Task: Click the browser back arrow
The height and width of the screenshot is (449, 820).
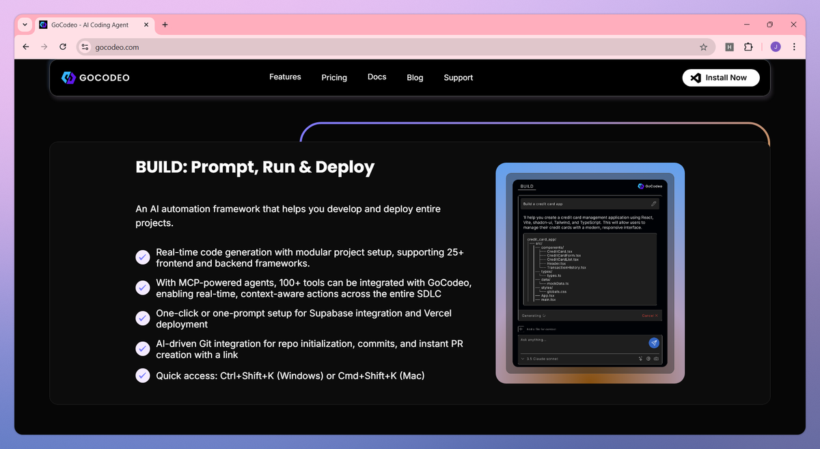Action: tap(26, 47)
